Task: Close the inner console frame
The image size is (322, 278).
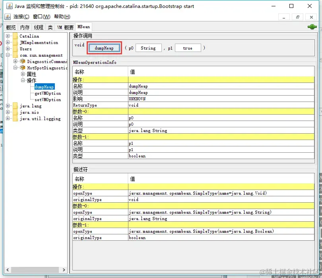Action: pyautogui.click(x=311, y=17)
